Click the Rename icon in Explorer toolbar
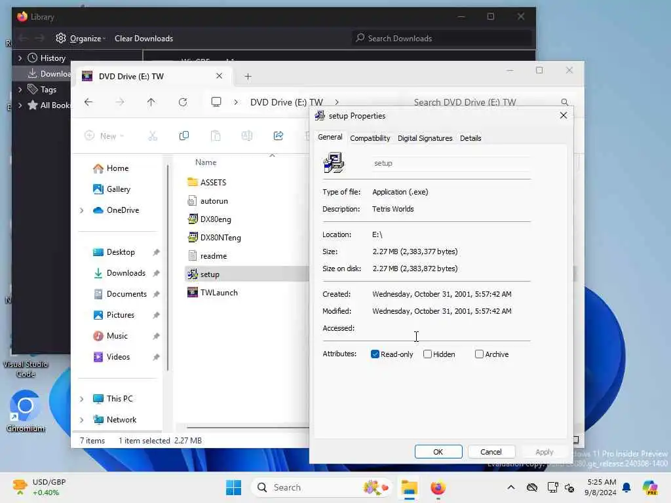This screenshot has height=503, width=671. point(247,136)
